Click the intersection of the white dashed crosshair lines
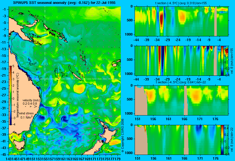Screen dimensions: 235x161 point(45,79)
